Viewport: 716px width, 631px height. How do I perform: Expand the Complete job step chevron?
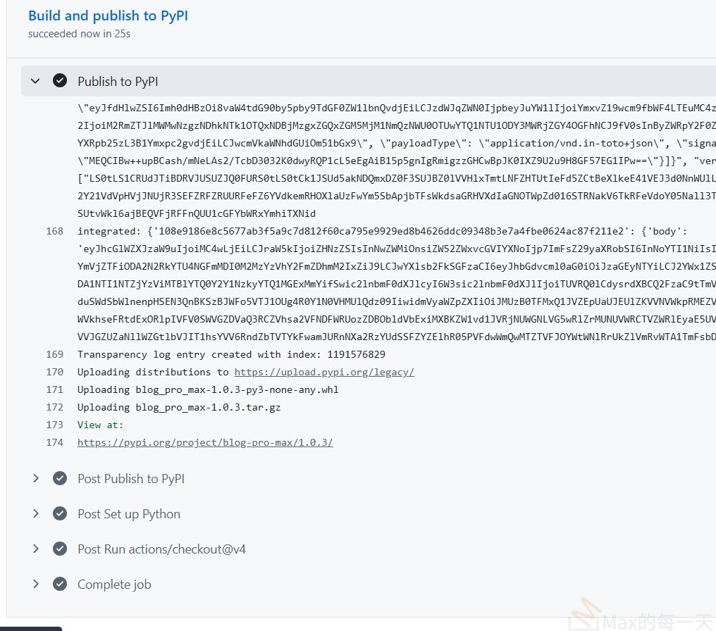35,584
